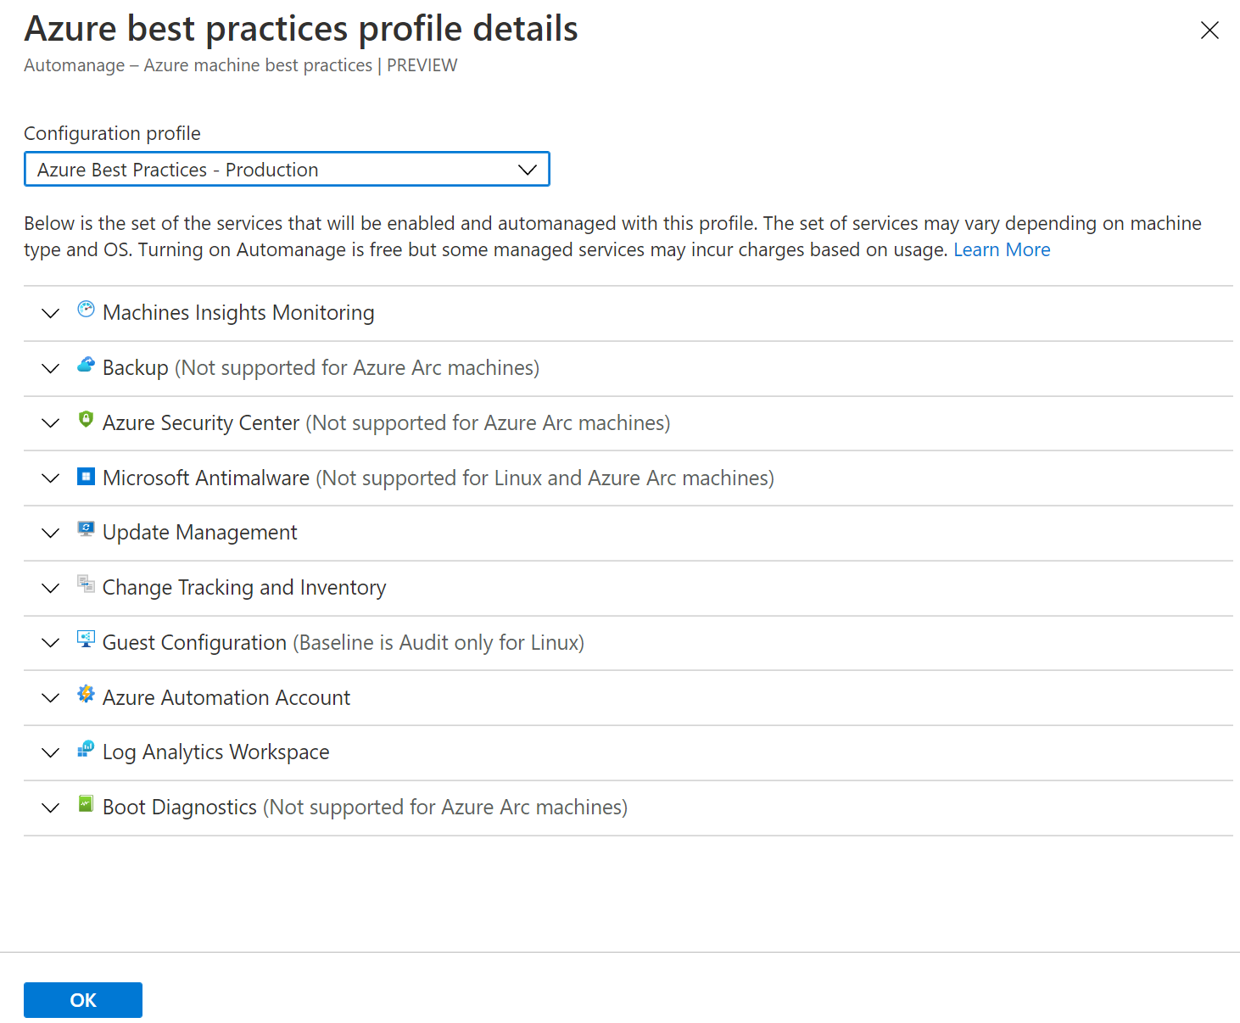Click the Microsoft Antimalware blue square icon
The image size is (1240, 1023).
pyautogui.click(x=86, y=476)
